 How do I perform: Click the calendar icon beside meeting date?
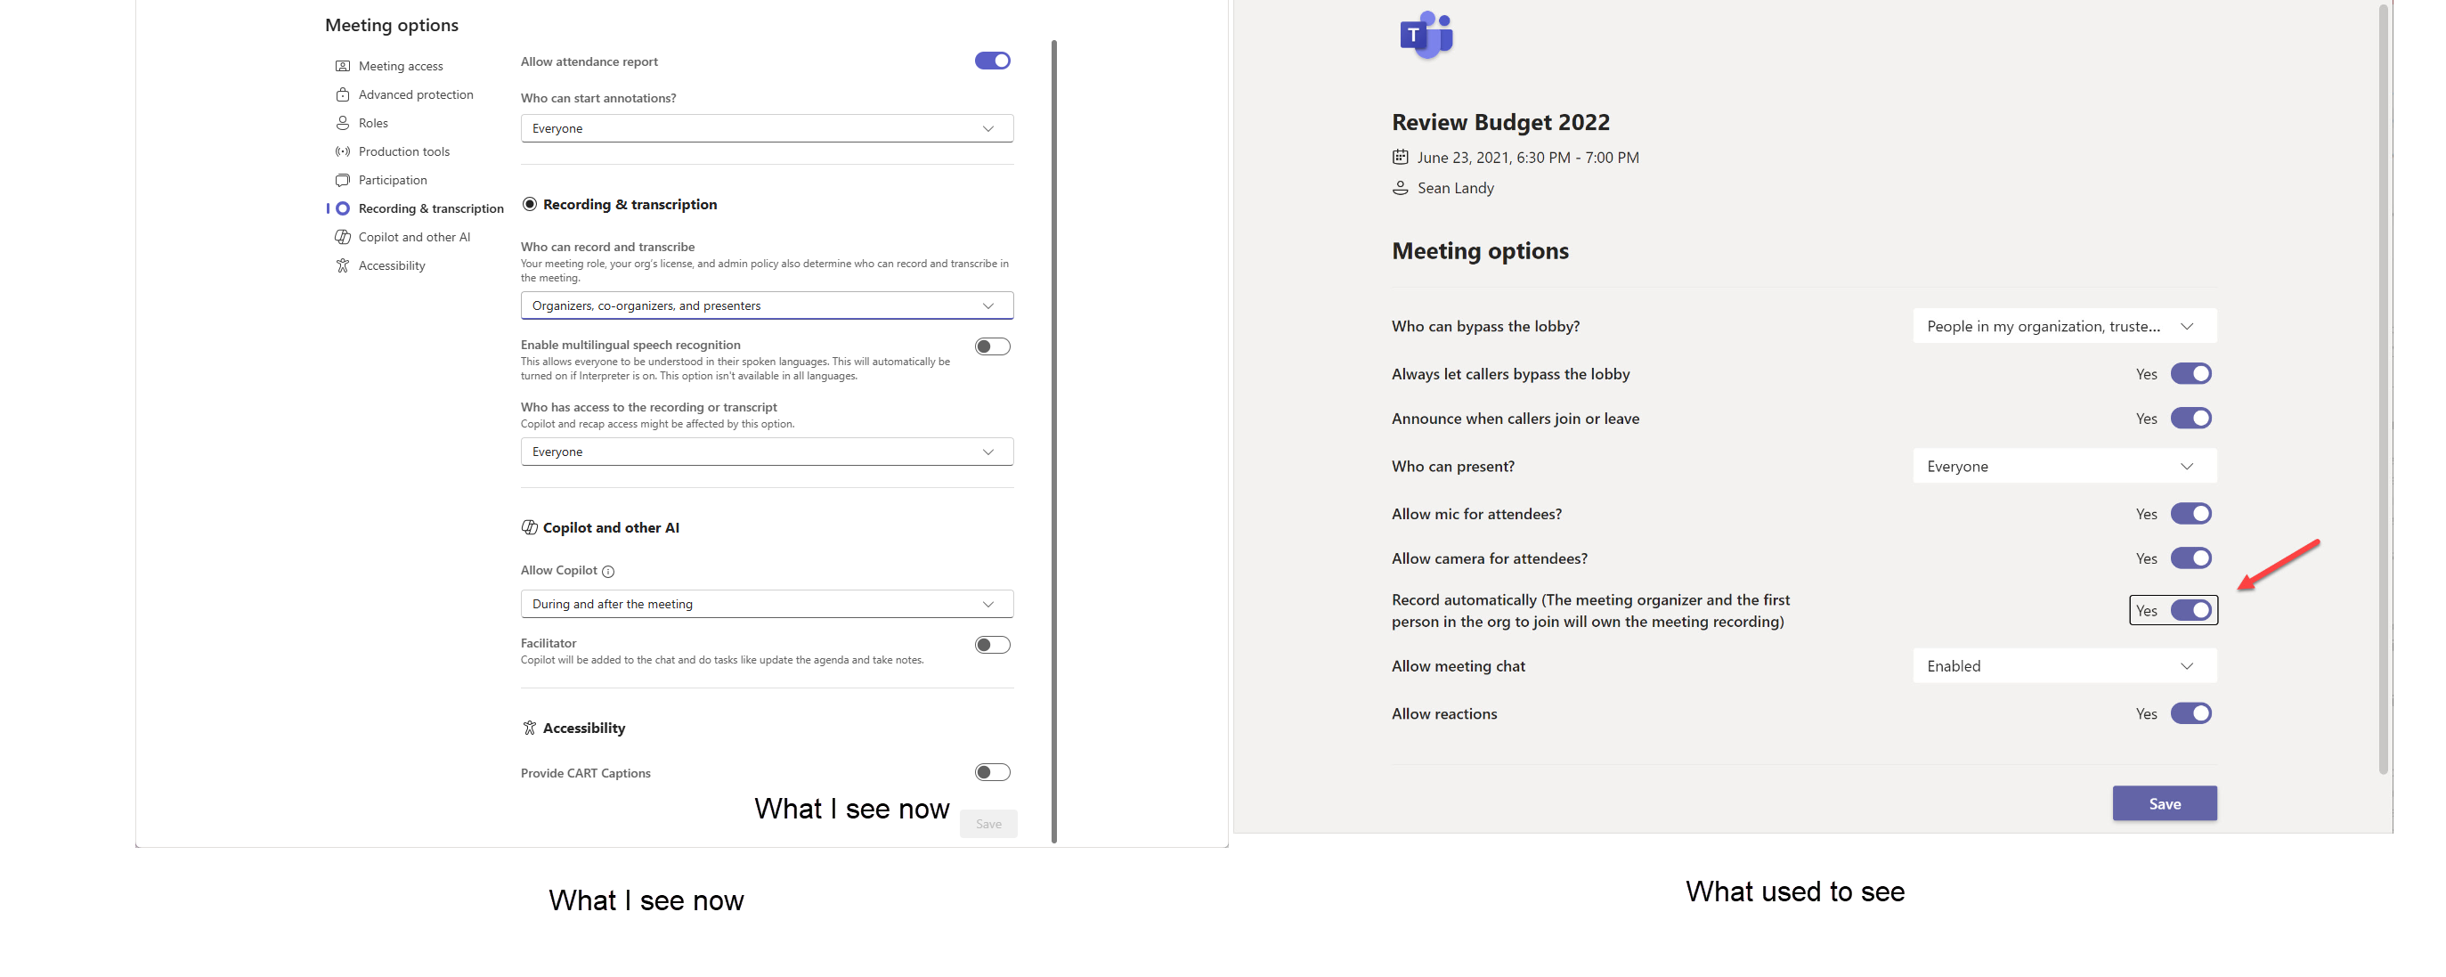coord(1401,158)
